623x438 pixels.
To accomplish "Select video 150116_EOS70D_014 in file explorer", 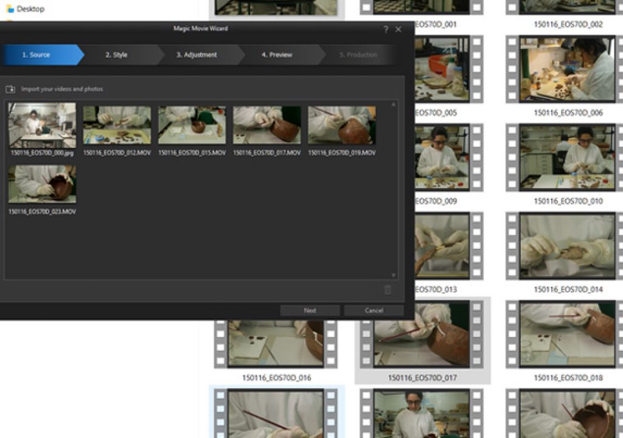I will [x=567, y=246].
